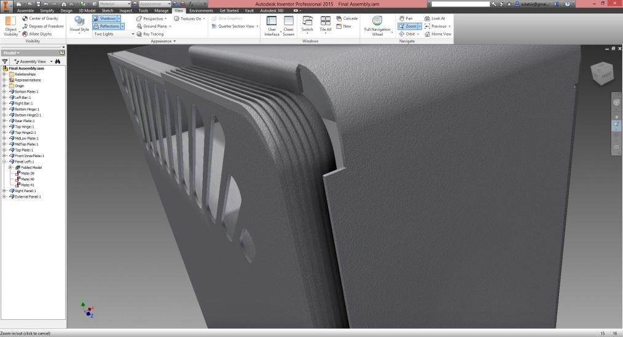The image size is (623, 337).
Task: Open the Textures On dropdown
Action: [189, 18]
